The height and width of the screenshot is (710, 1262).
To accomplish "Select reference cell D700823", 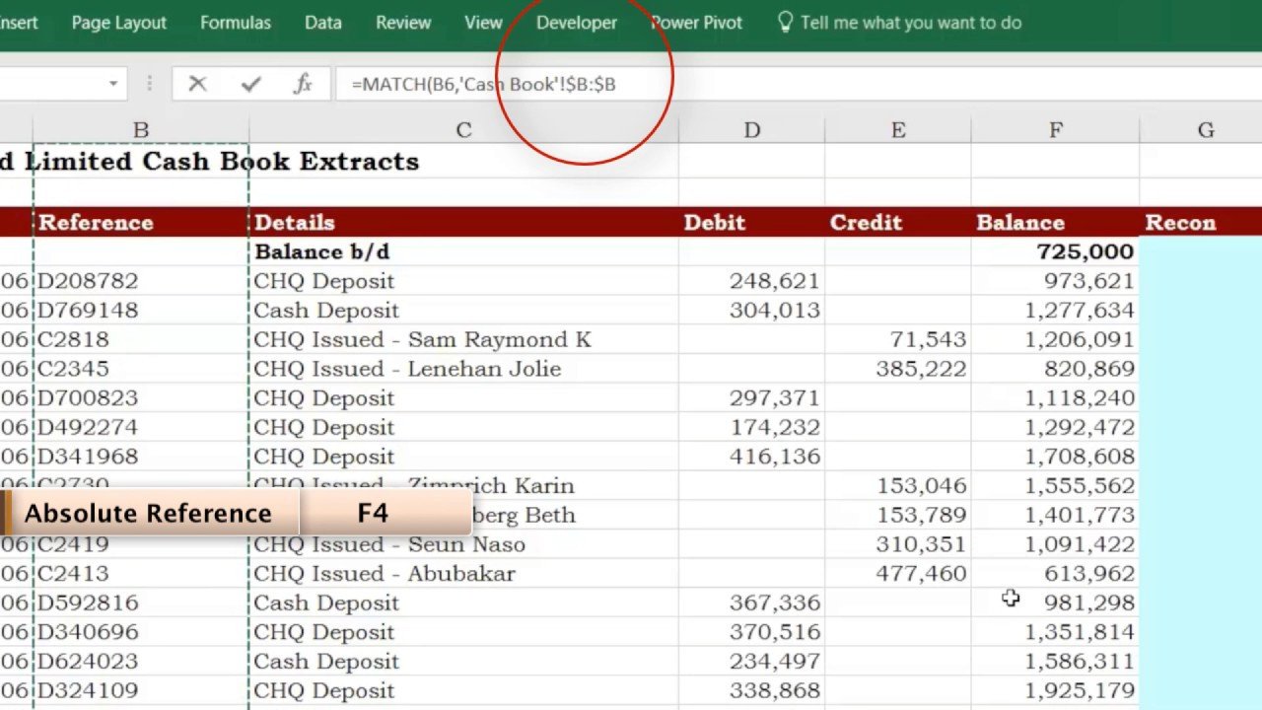I will tap(141, 397).
